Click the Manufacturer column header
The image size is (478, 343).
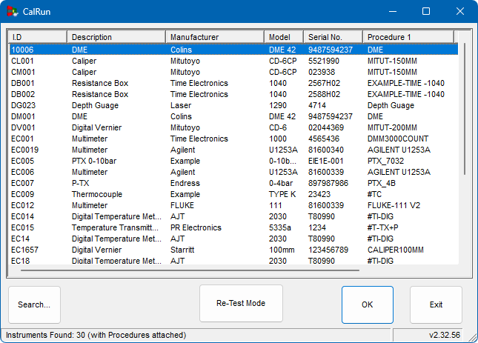tap(215, 37)
